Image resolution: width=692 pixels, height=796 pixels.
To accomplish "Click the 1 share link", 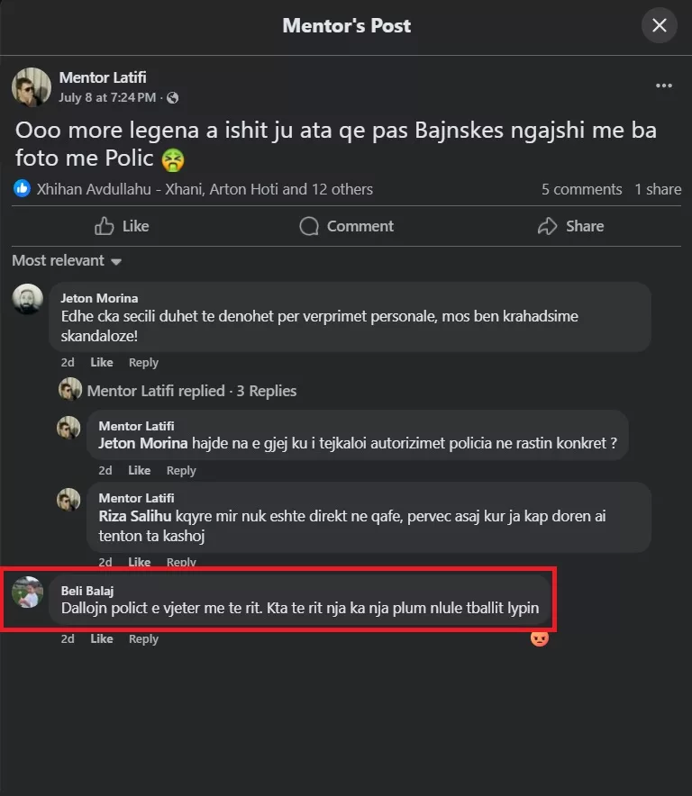I will (658, 189).
